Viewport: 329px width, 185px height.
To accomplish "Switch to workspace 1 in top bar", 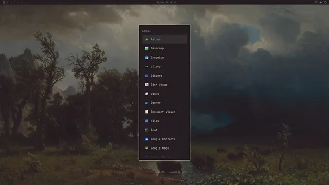I will pos(8,2).
